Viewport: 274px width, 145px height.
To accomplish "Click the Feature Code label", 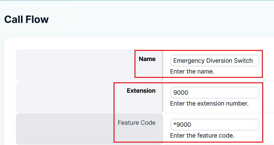I will click(136, 123).
